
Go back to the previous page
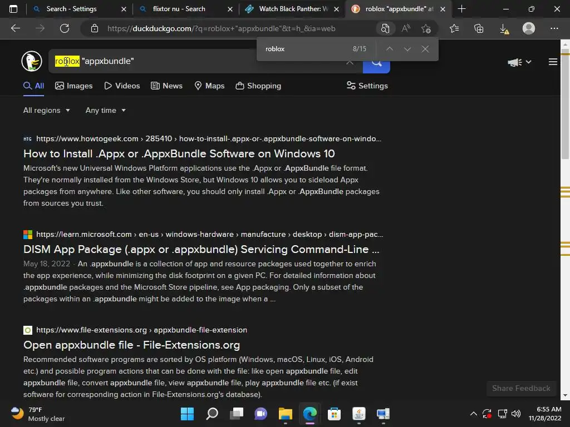click(16, 28)
